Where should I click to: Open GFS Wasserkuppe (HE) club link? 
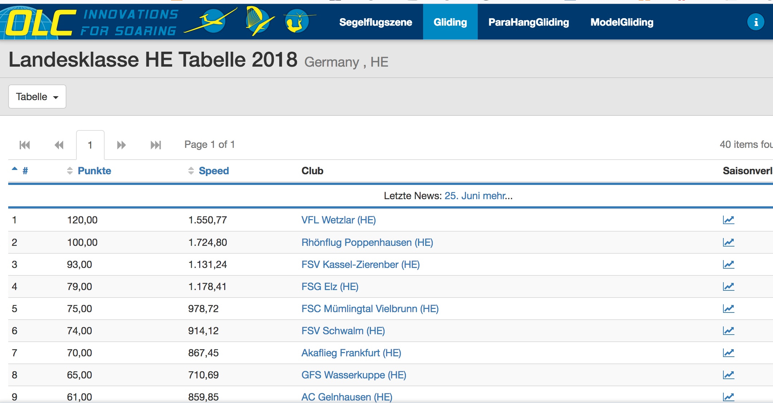coord(354,375)
